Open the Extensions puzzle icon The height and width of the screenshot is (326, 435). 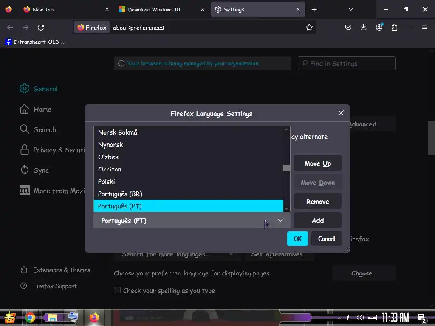tap(394, 27)
